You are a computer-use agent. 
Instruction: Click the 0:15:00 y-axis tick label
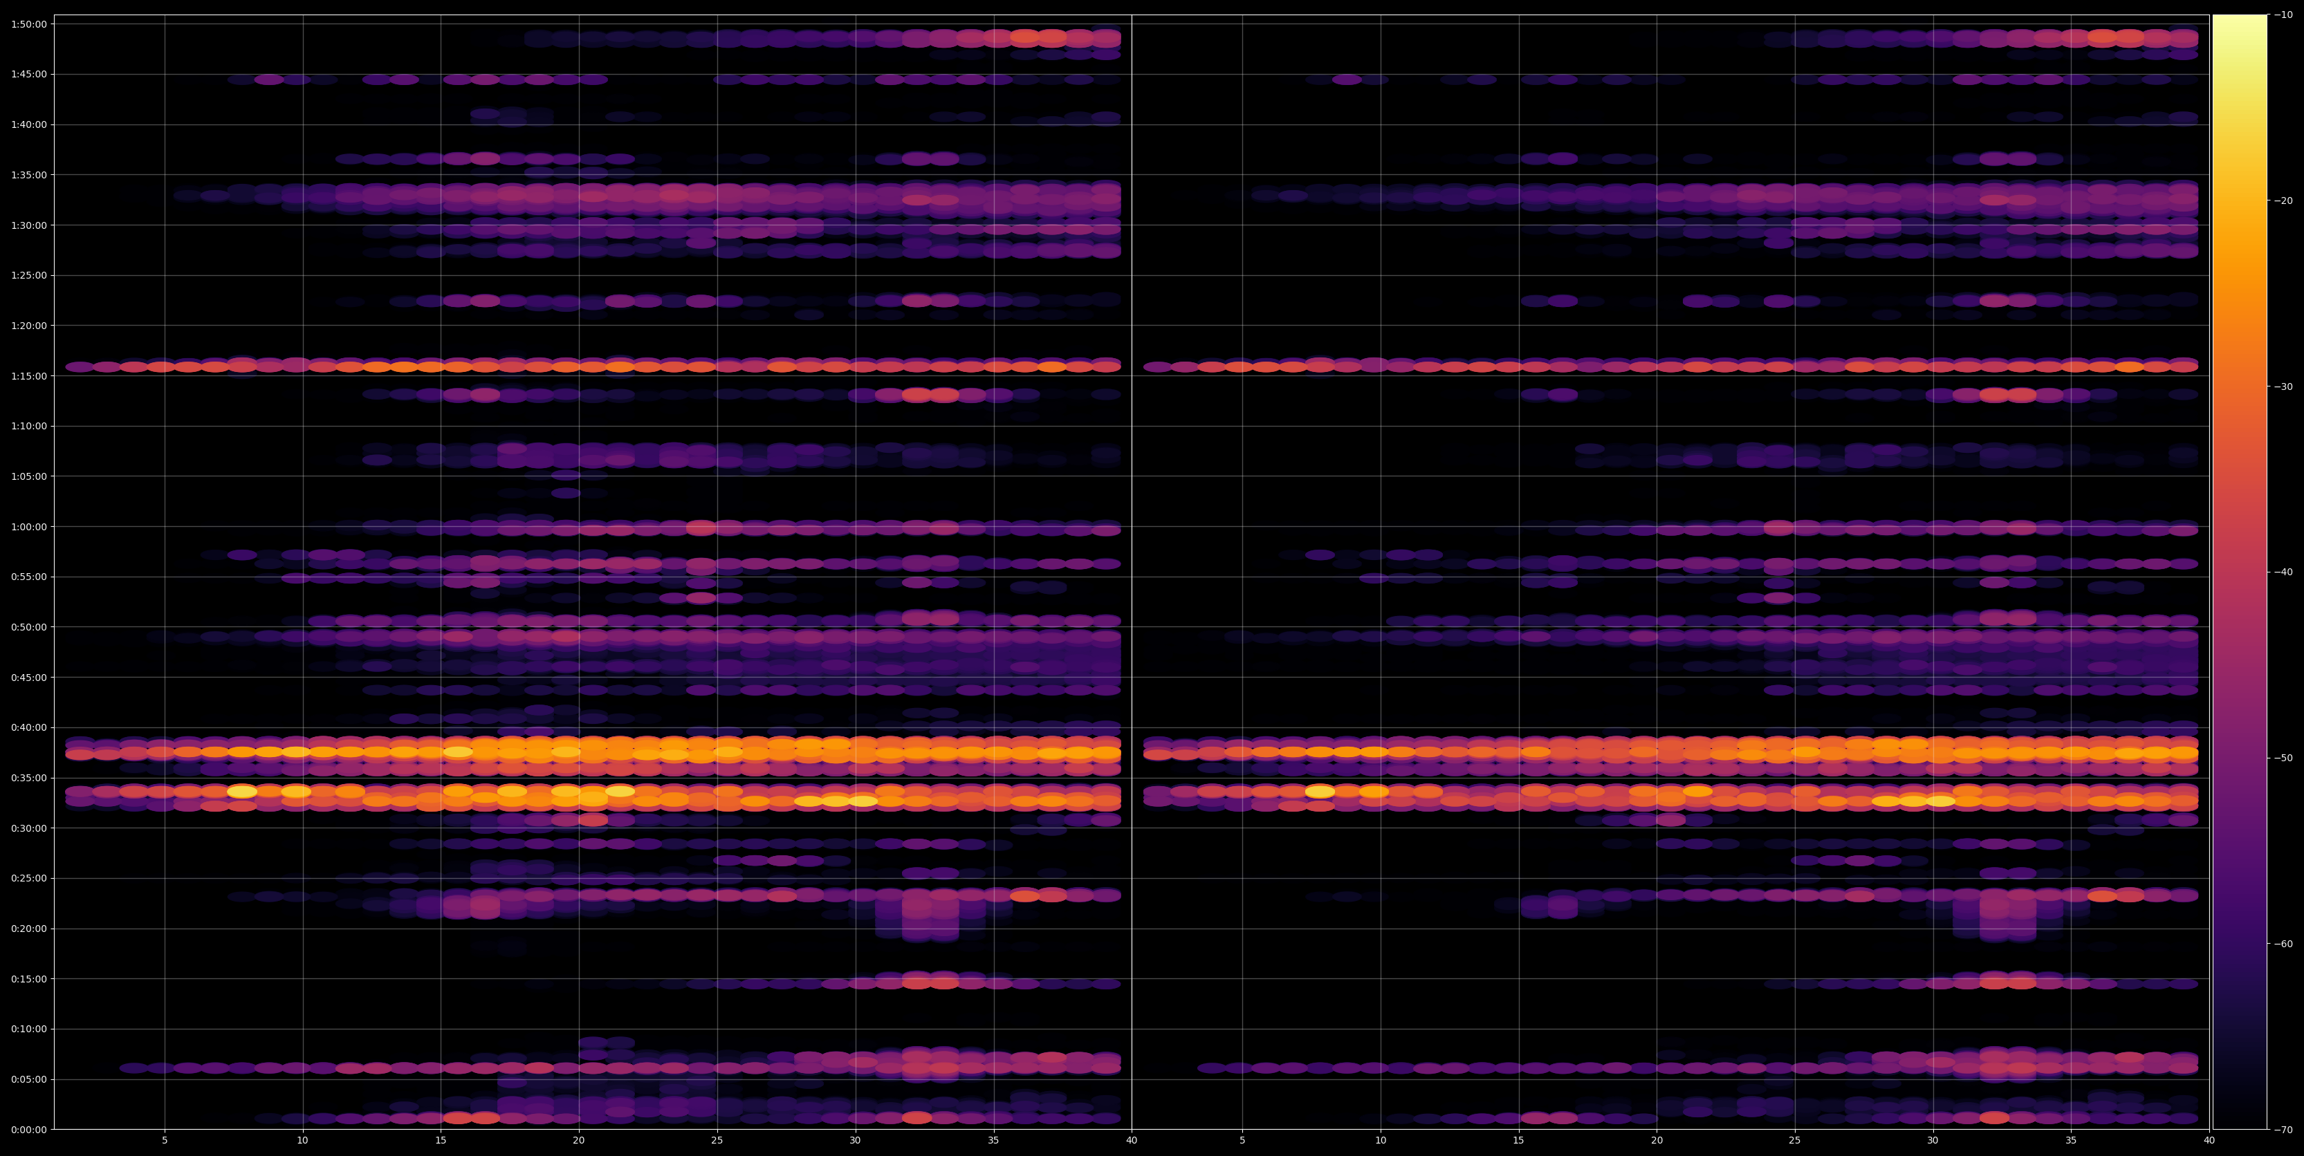tap(28, 979)
